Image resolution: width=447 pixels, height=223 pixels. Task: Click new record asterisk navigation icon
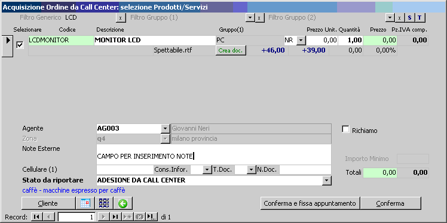pos(127,217)
